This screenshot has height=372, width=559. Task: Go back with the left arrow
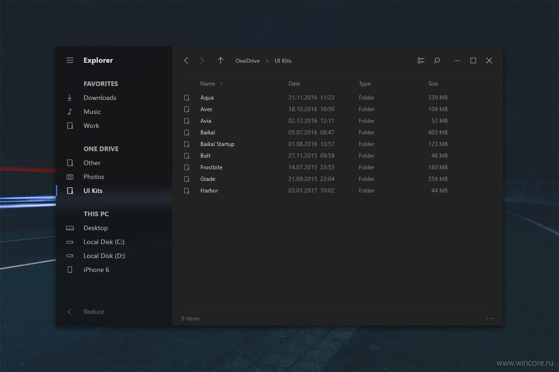pyautogui.click(x=186, y=60)
